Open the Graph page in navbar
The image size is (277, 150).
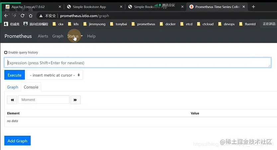[x=58, y=36]
